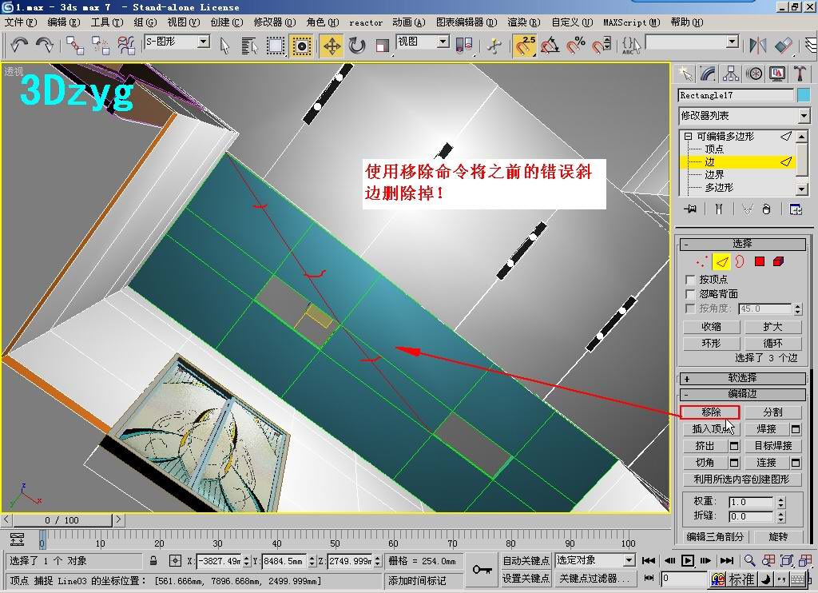Select Vertex sub-object dots icon
The height and width of the screenshot is (593, 818).
click(x=702, y=261)
